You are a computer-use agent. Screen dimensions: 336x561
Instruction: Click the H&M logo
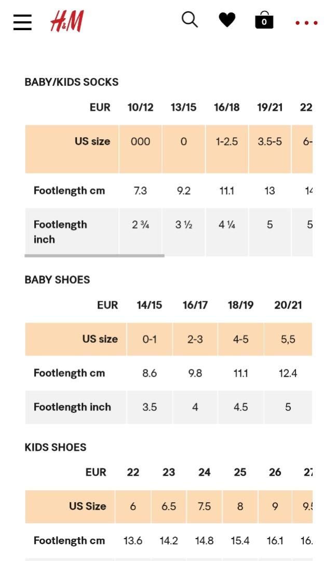pyautogui.click(x=68, y=21)
